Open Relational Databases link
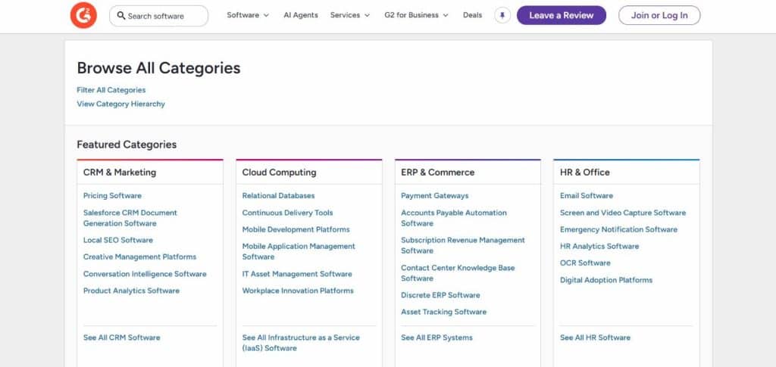This screenshot has width=776, height=367. point(279,196)
